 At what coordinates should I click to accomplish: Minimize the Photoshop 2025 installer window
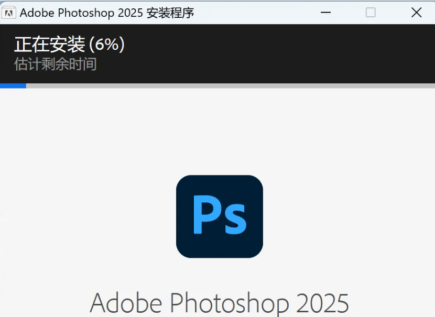point(325,13)
